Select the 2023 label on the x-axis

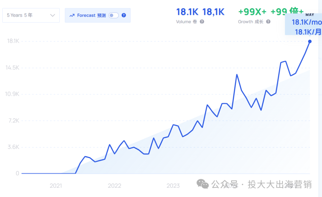point(173,186)
